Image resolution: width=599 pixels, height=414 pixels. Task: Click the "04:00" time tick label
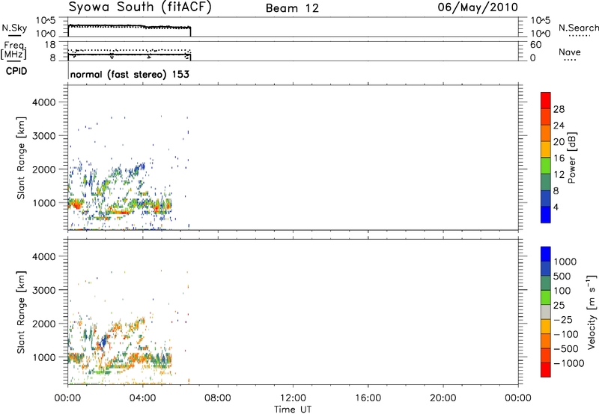(x=143, y=398)
